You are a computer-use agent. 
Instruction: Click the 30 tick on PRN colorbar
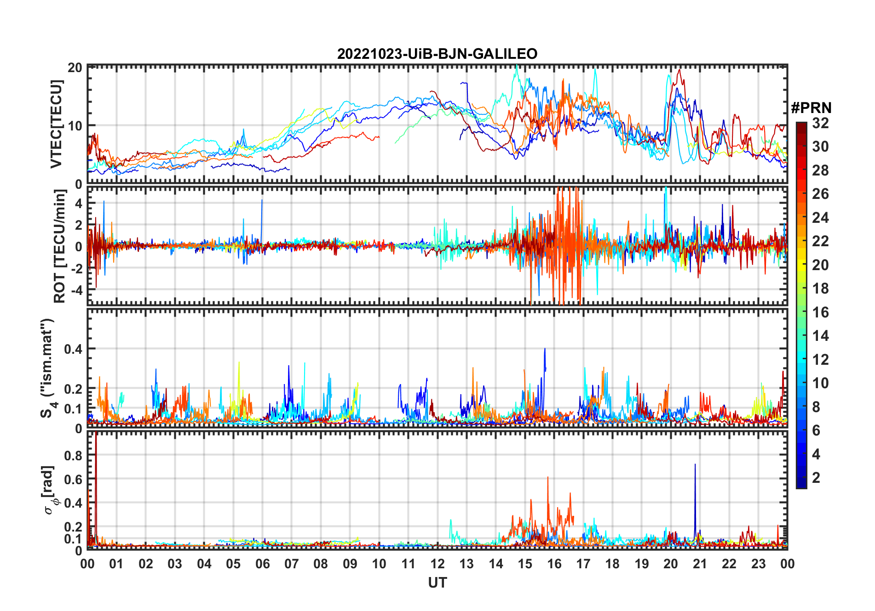pyautogui.click(x=820, y=147)
